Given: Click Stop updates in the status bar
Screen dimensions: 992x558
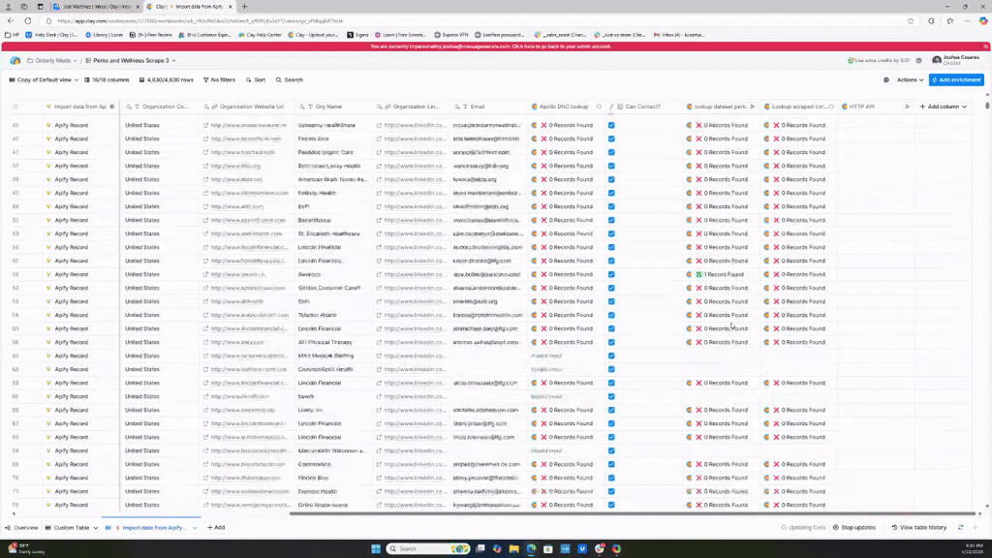Looking at the screenshot, I should click(853, 528).
